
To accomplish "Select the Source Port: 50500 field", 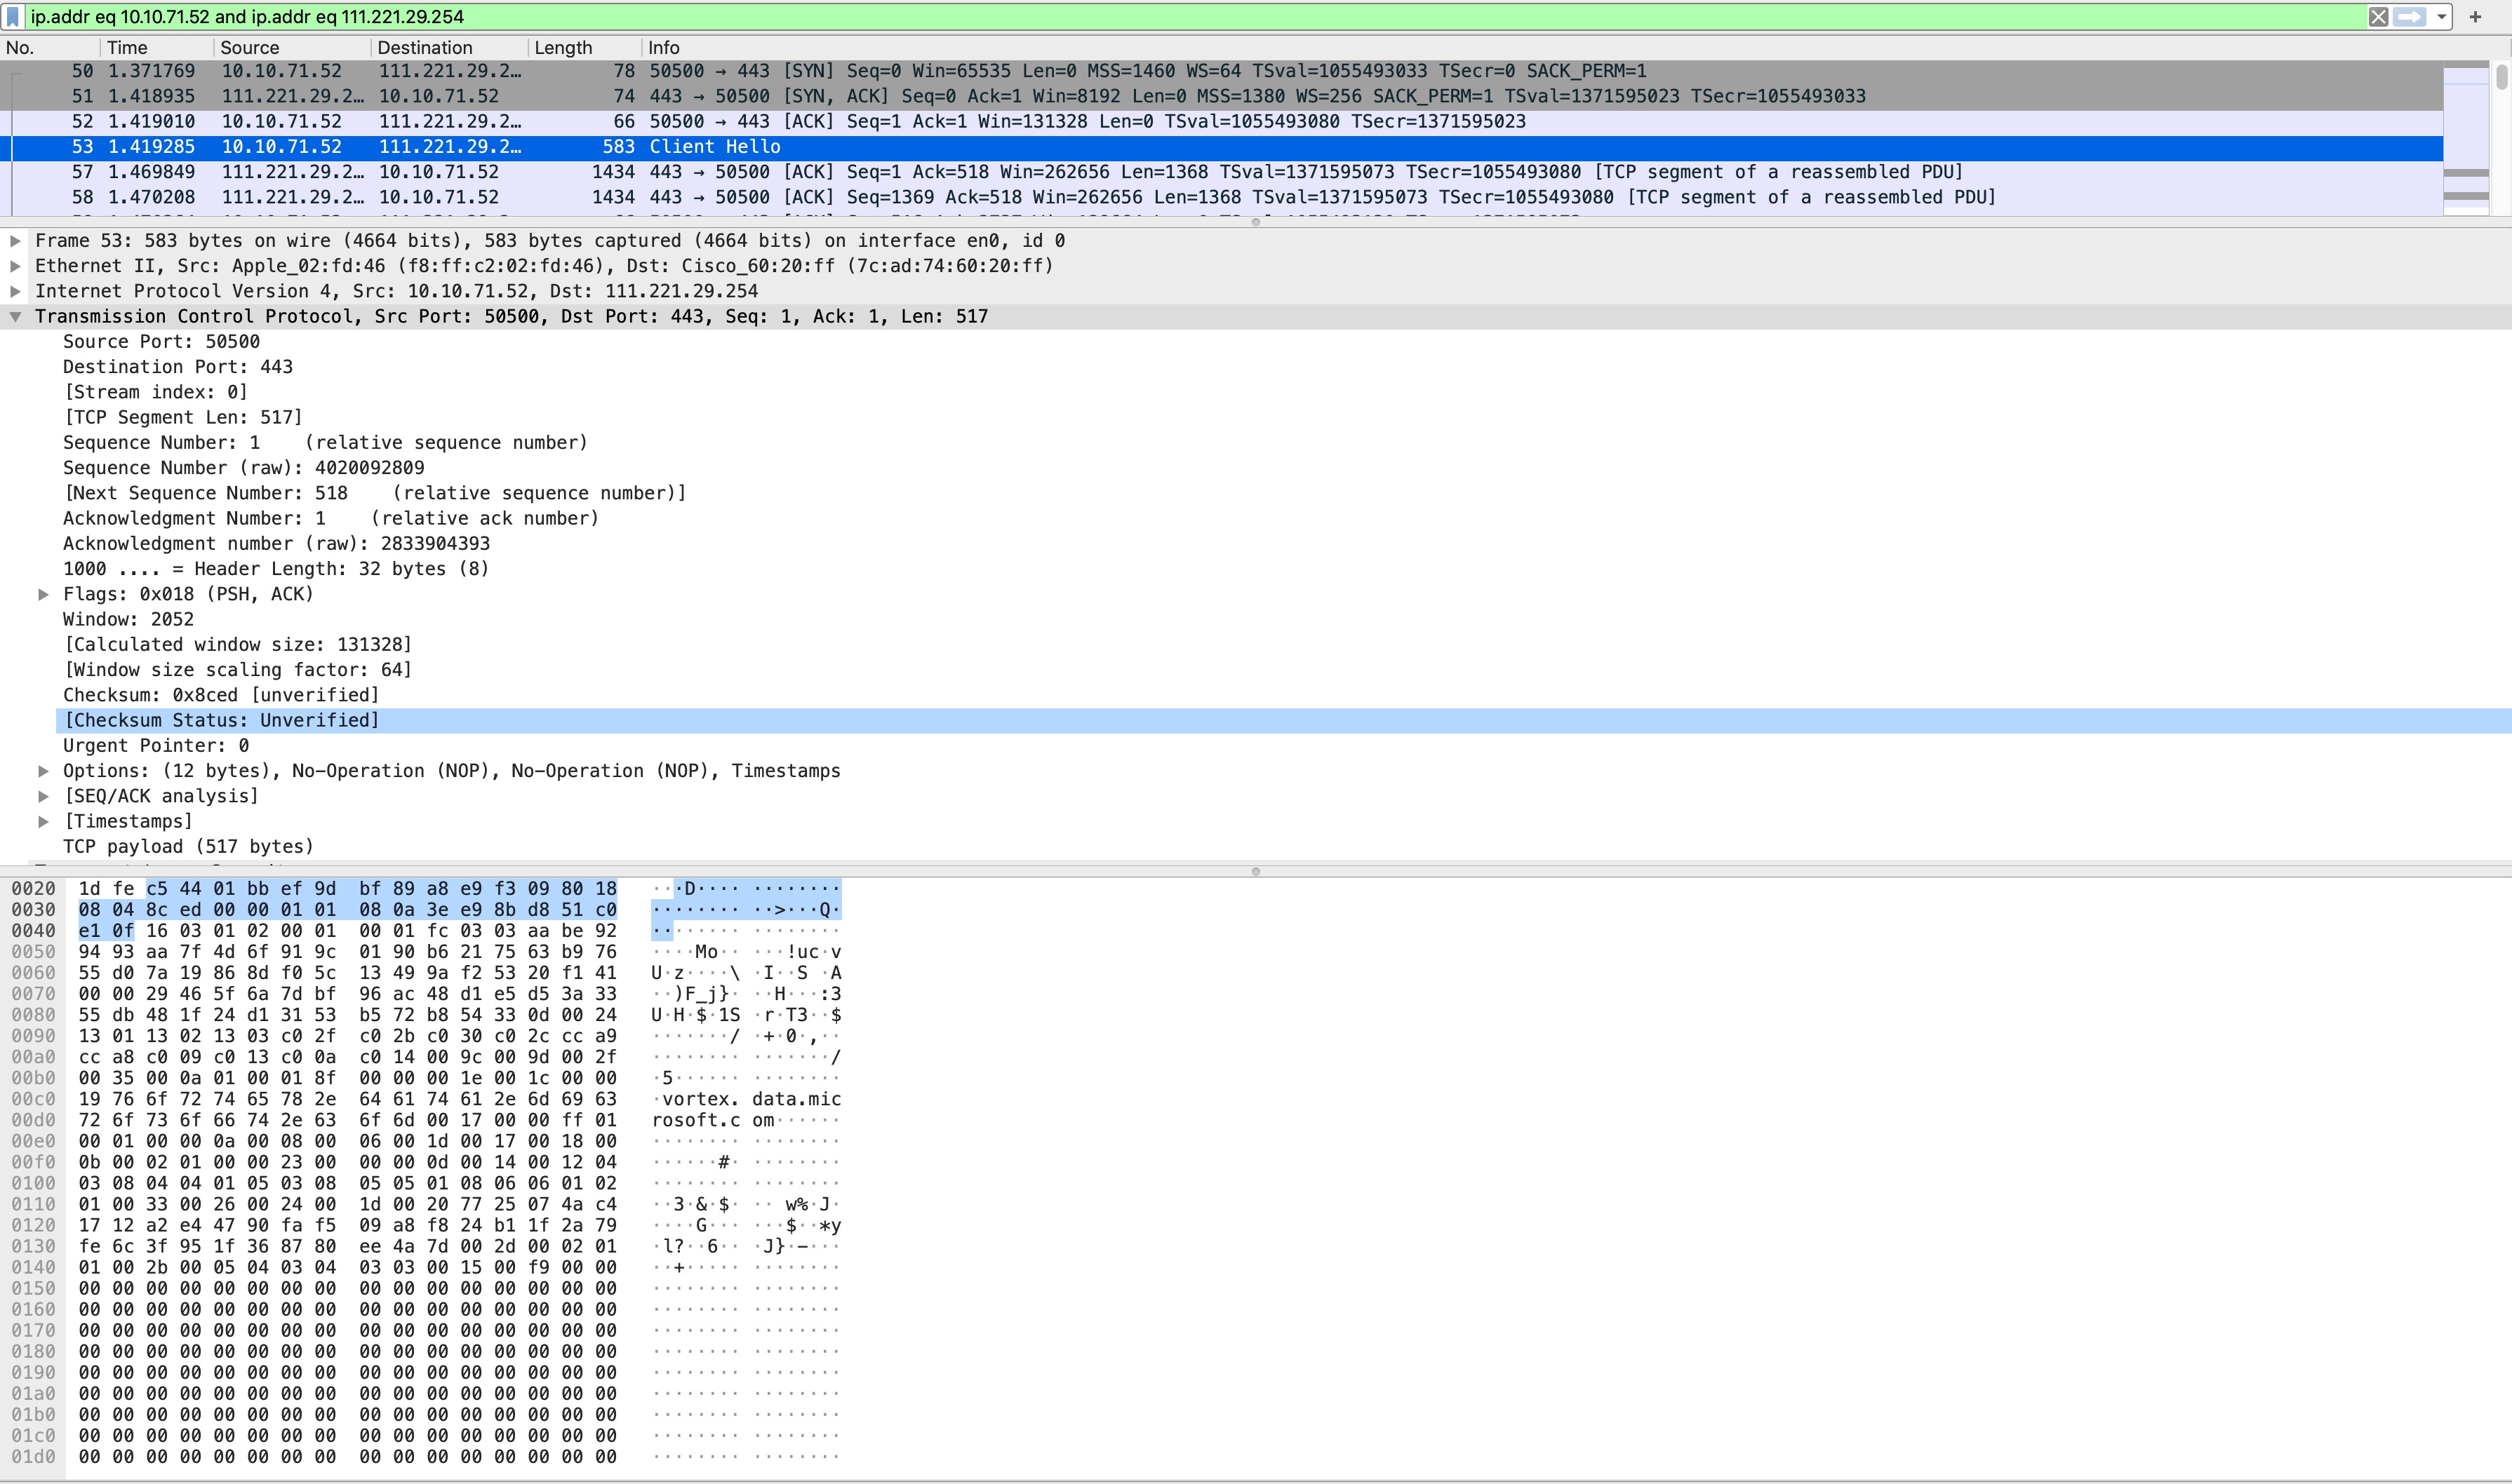I will (161, 342).
